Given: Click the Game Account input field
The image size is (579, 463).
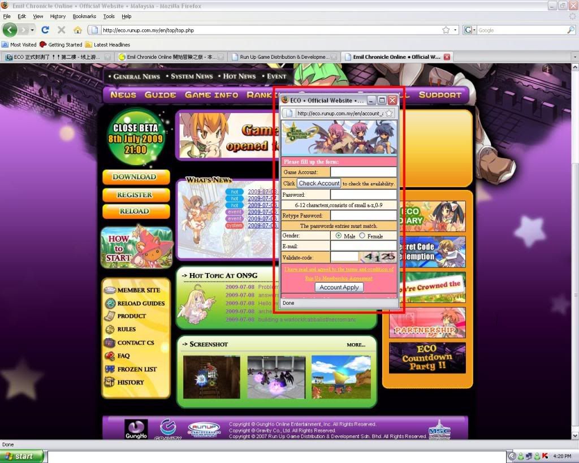Looking at the screenshot, I should tap(363, 172).
